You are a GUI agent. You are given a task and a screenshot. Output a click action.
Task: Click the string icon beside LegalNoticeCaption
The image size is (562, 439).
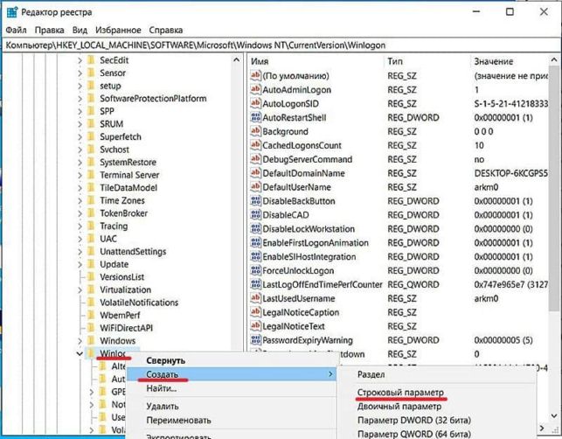pyautogui.click(x=255, y=312)
